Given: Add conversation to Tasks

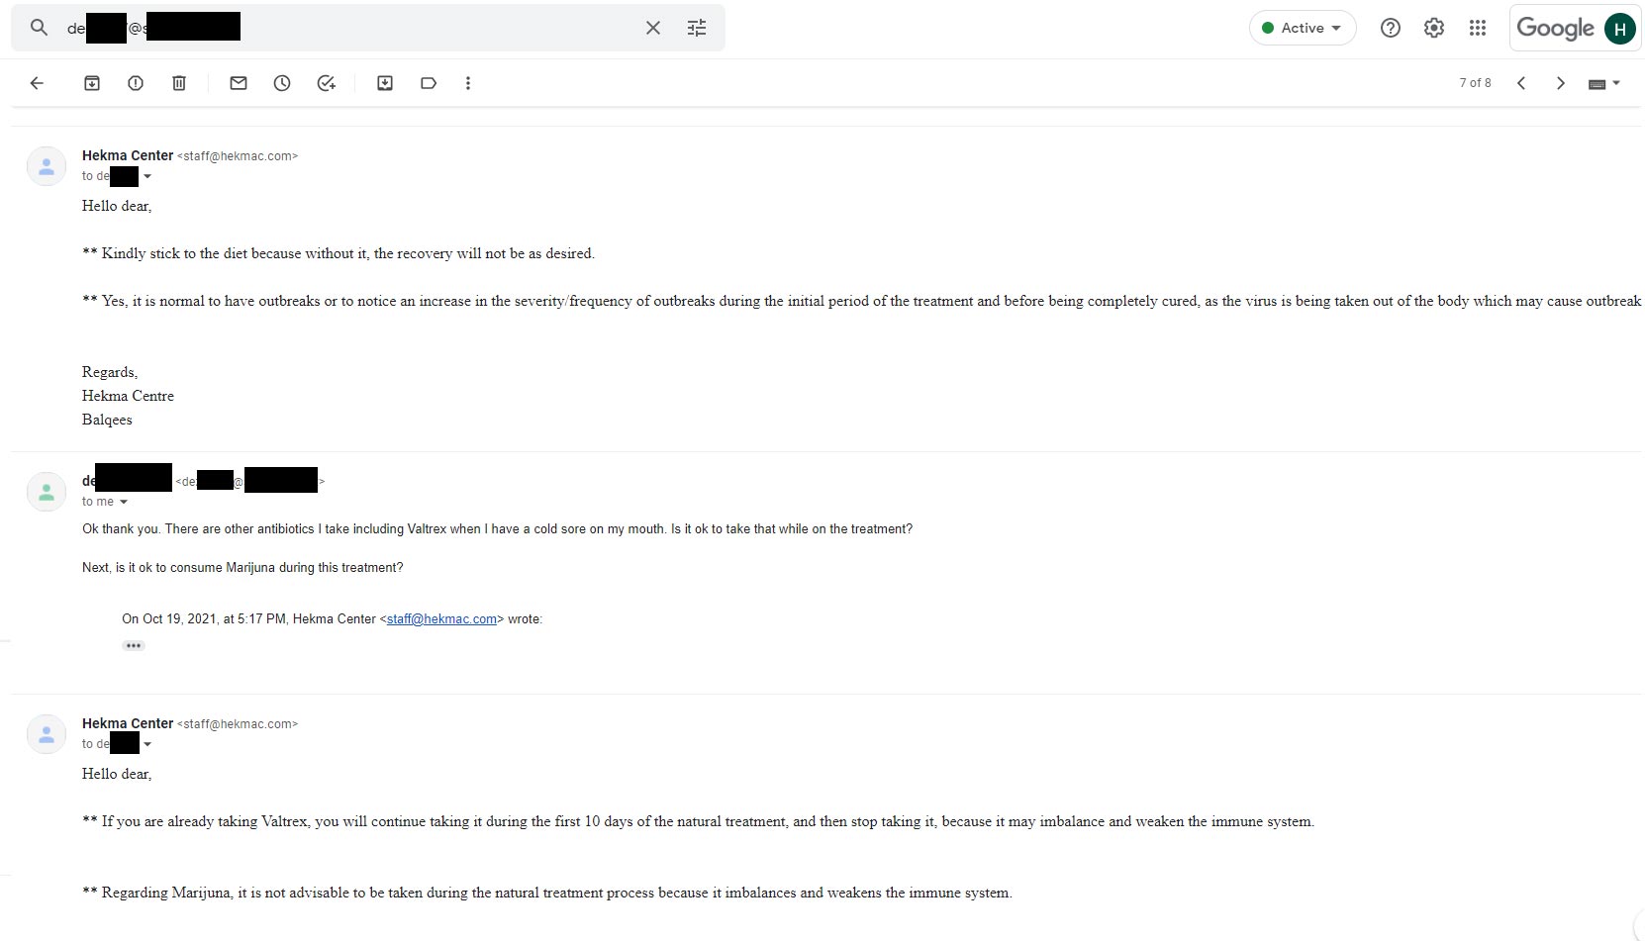Looking at the screenshot, I should (x=326, y=83).
